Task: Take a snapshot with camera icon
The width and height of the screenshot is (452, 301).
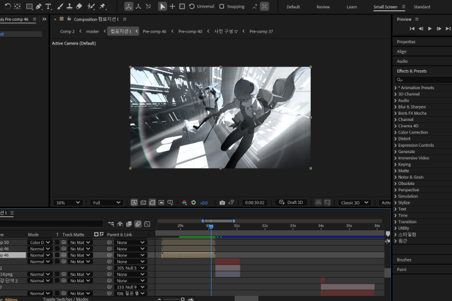Action: click(x=222, y=203)
